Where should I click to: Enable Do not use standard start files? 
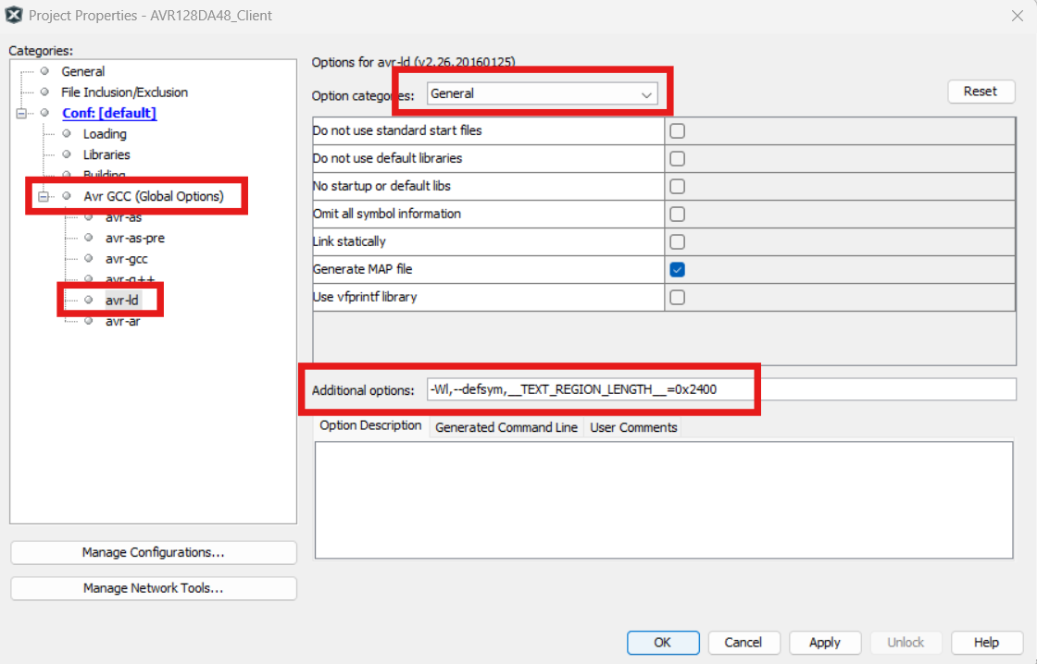[678, 130]
